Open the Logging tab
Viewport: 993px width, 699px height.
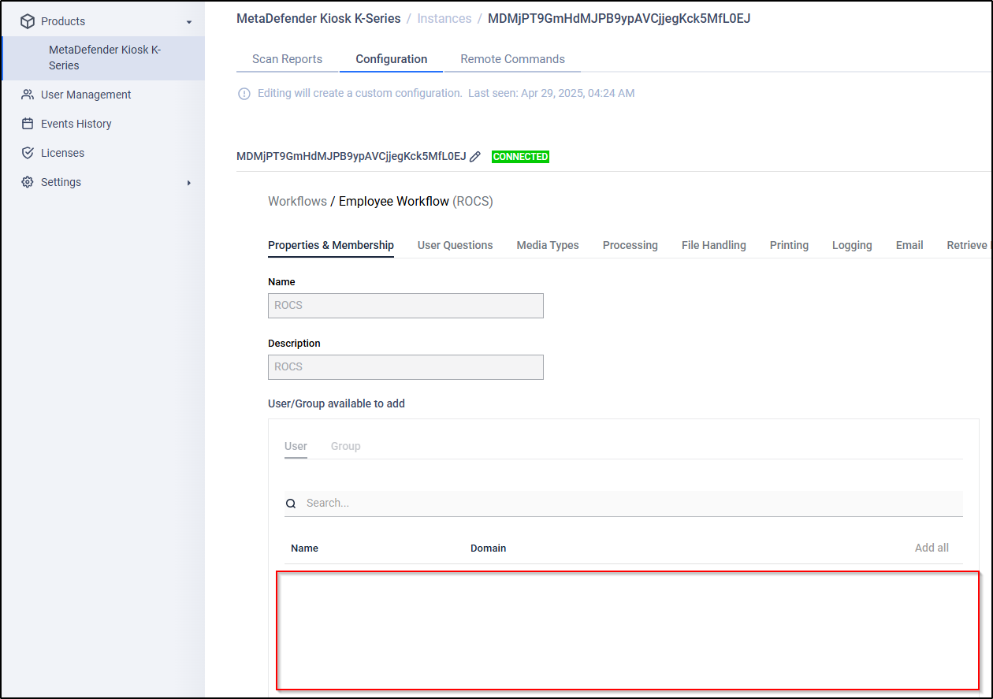tap(852, 245)
